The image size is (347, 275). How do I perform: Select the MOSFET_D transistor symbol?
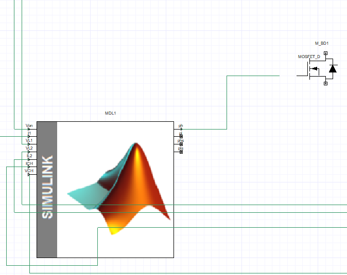tap(317, 68)
